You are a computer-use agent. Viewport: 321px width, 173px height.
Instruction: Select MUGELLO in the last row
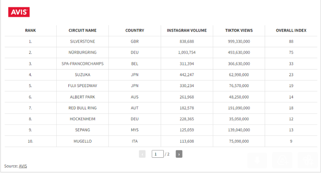click(x=82, y=141)
